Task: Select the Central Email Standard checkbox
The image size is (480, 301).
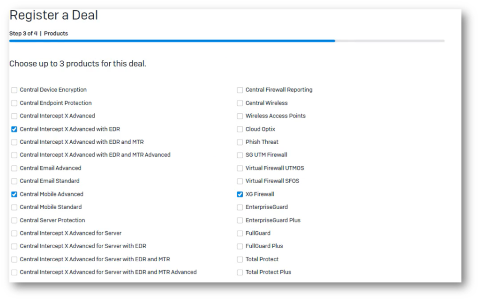Action: [x=14, y=181]
